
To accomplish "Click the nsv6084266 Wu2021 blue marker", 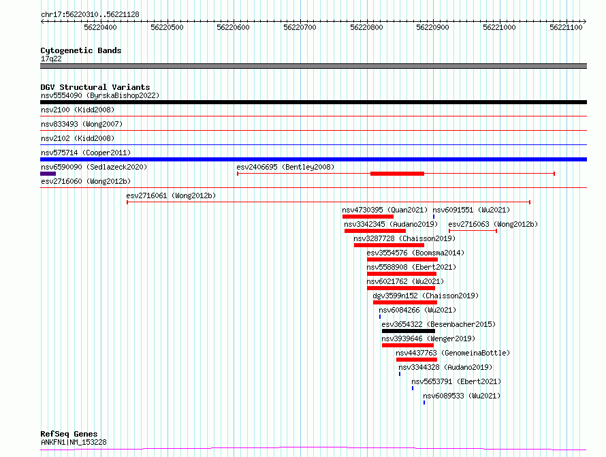I will (x=380, y=317).
